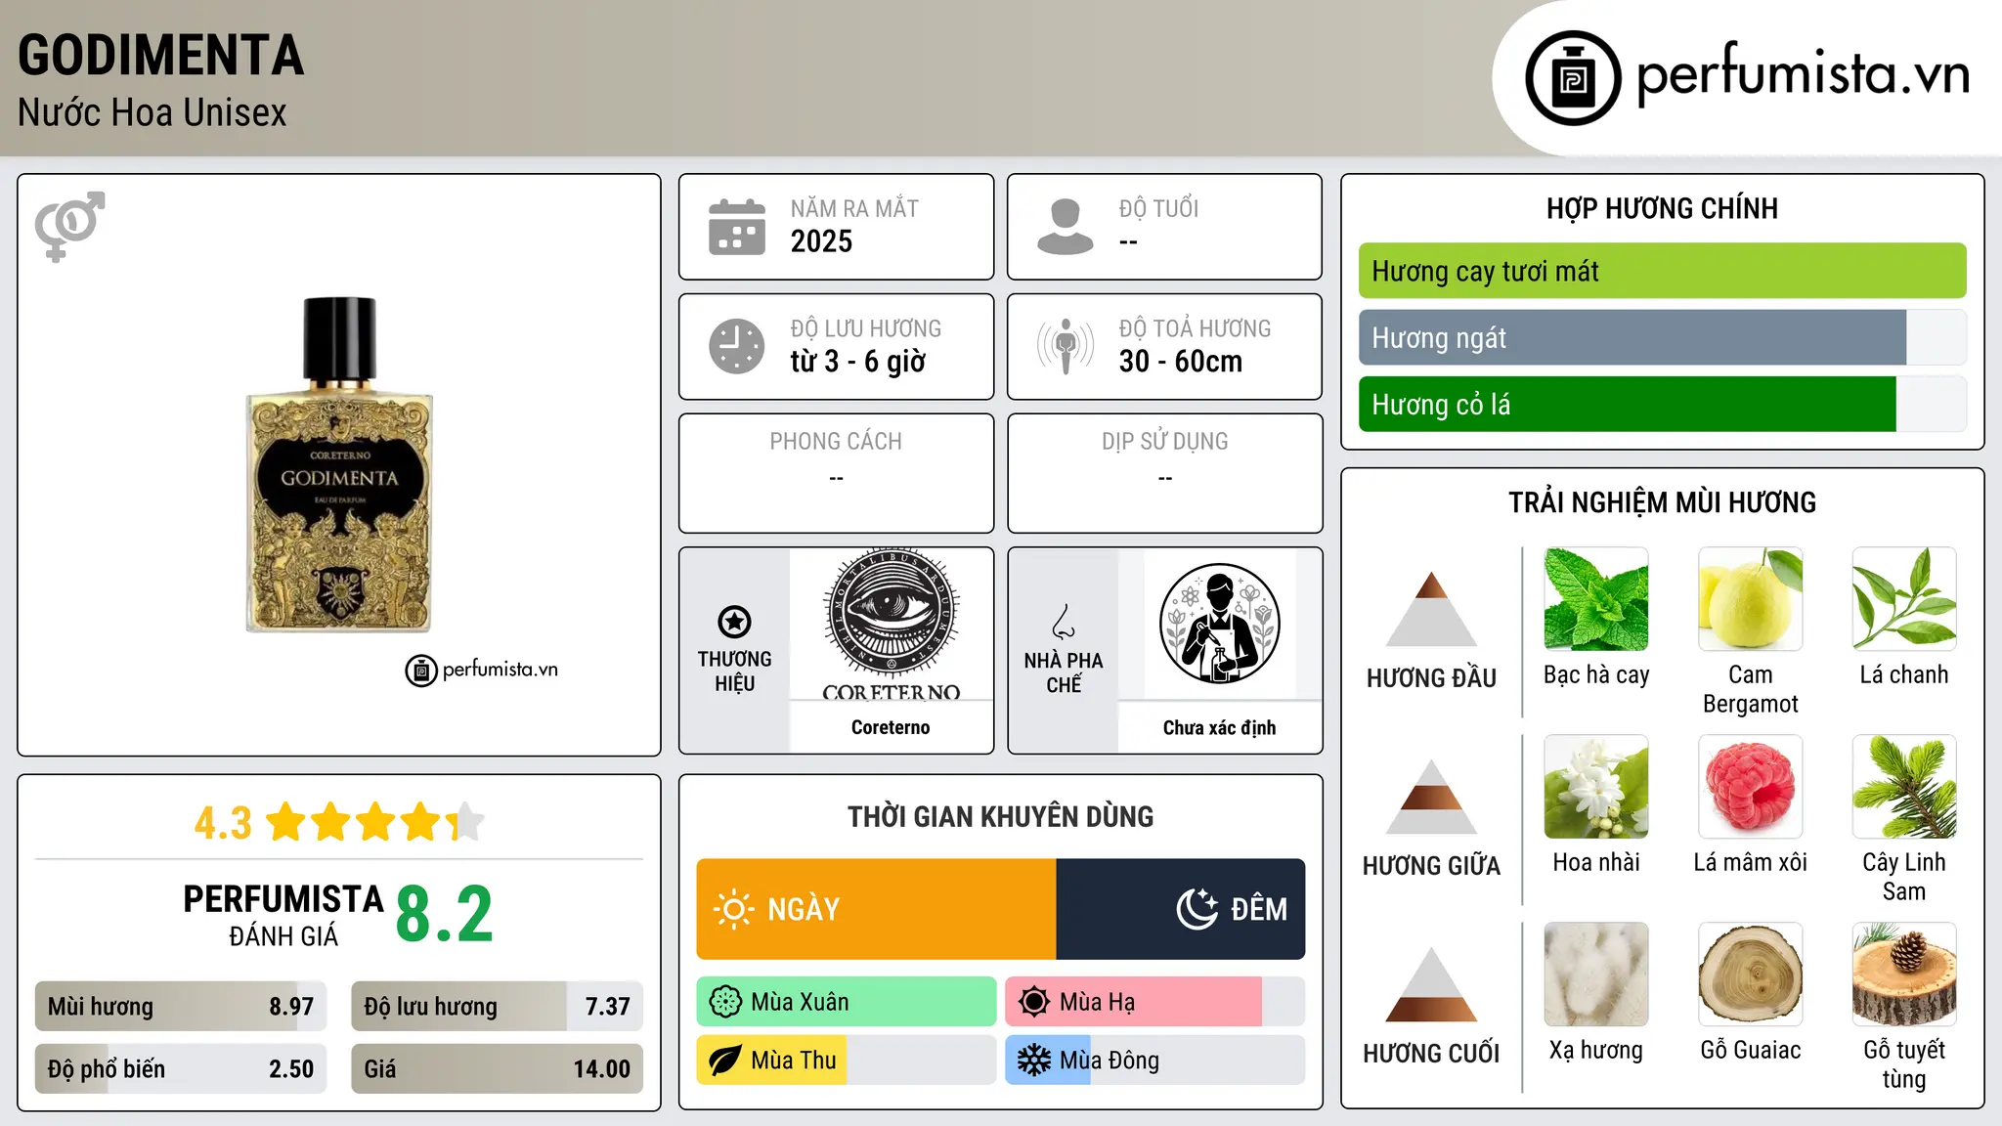The width and height of the screenshot is (2002, 1126).
Task: Click the Mùa Xuân season bar
Action: pos(847,1002)
